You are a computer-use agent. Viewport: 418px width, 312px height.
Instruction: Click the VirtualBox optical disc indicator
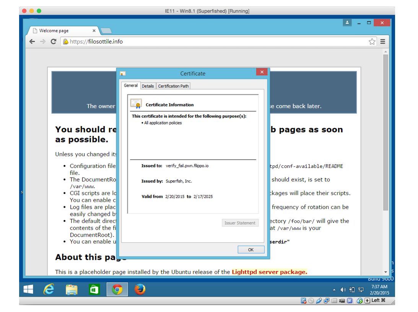(x=311, y=301)
